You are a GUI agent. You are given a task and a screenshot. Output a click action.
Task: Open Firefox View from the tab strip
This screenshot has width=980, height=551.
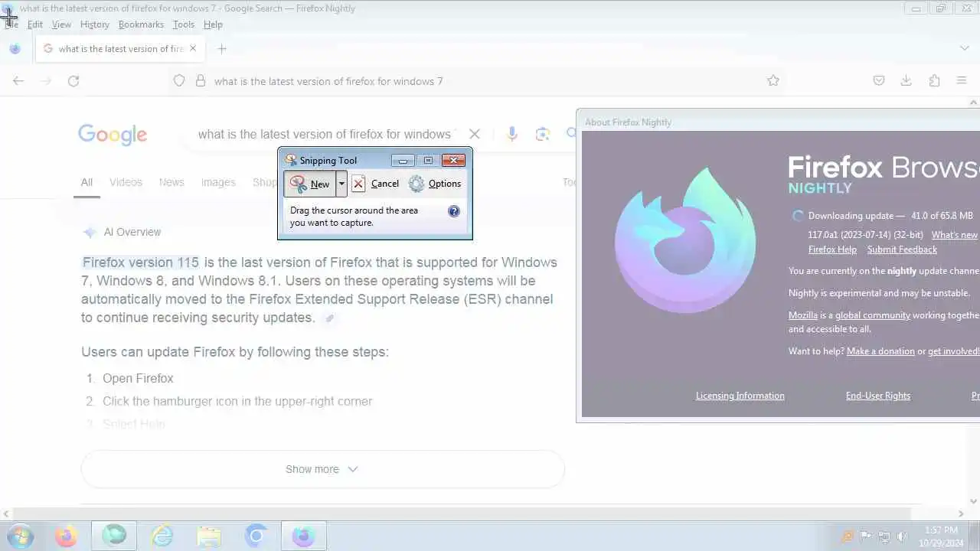point(15,48)
